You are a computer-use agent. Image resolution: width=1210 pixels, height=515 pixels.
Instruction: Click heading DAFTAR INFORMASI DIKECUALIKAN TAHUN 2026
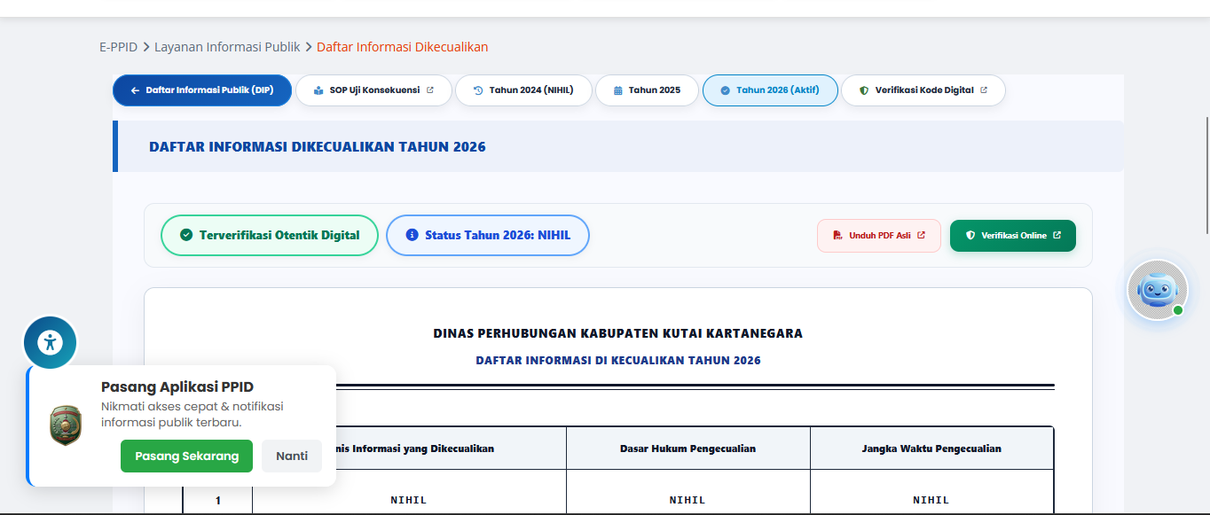(x=318, y=147)
